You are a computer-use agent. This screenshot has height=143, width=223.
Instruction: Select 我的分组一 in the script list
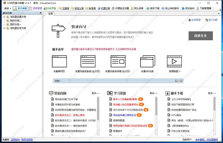click(x=16, y=25)
